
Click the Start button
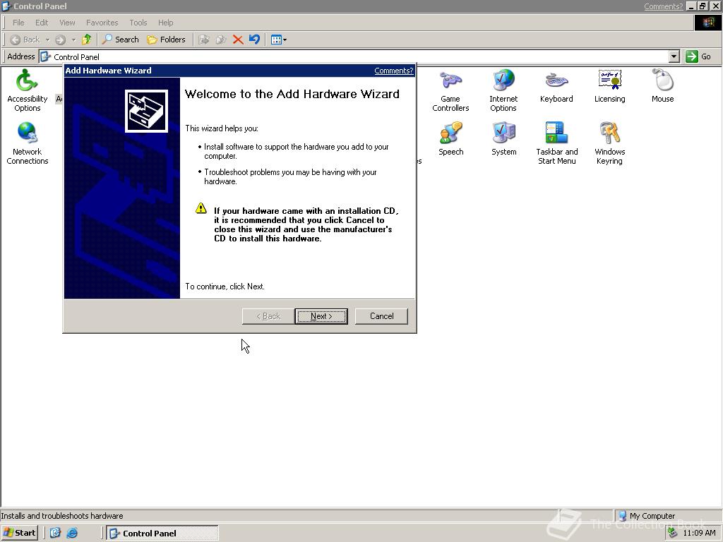point(19,533)
